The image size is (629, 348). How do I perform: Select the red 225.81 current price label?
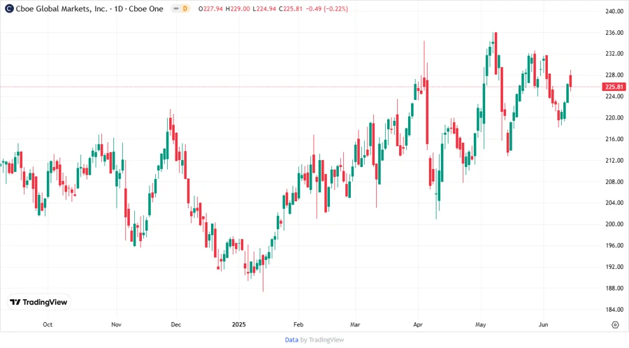point(614,87)
